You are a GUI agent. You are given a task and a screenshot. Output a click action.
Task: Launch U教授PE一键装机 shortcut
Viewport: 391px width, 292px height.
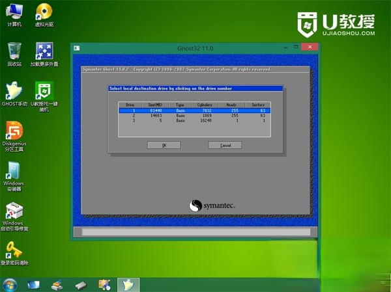[x=44, y=97]
